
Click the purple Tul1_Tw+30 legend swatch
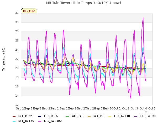pos(135,117)
